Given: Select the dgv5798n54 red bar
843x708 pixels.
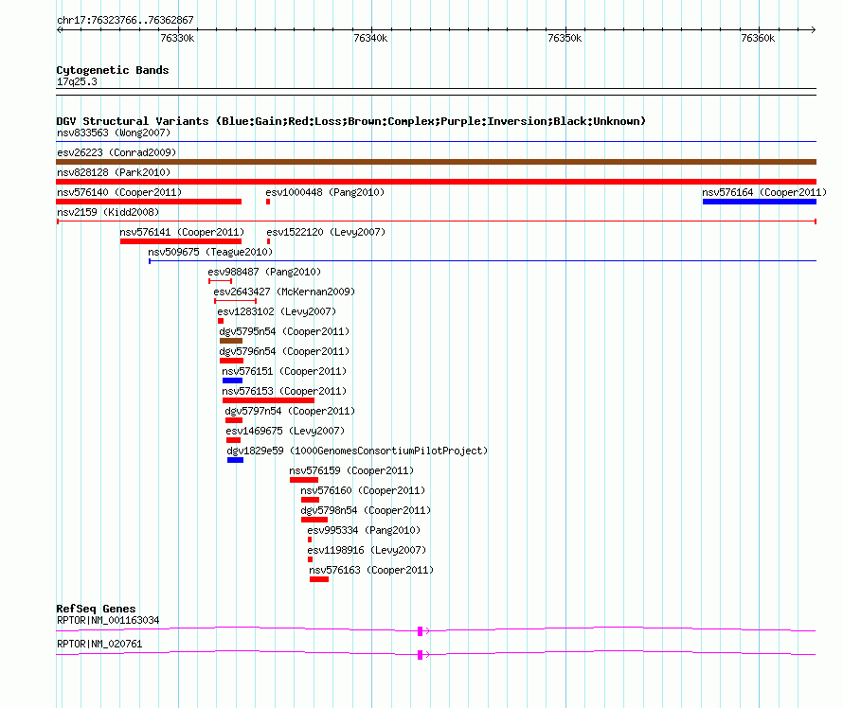Looking at the screenshot, I should (314, 520).
